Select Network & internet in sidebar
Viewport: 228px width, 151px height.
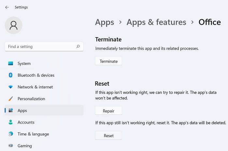35,87
